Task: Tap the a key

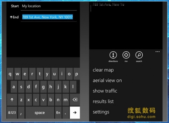Action: click(x=14, y=87)
